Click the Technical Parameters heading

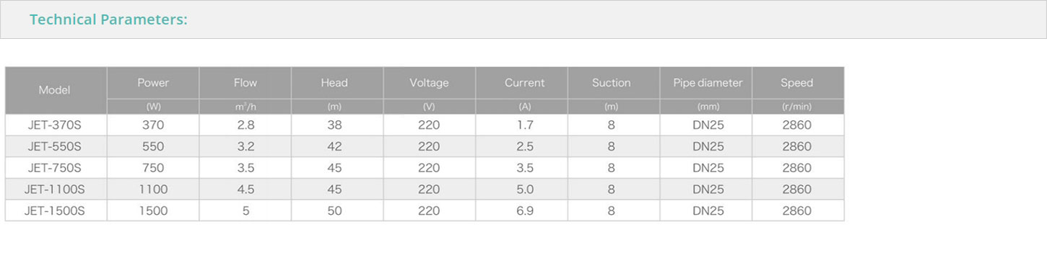pos(108,19)
